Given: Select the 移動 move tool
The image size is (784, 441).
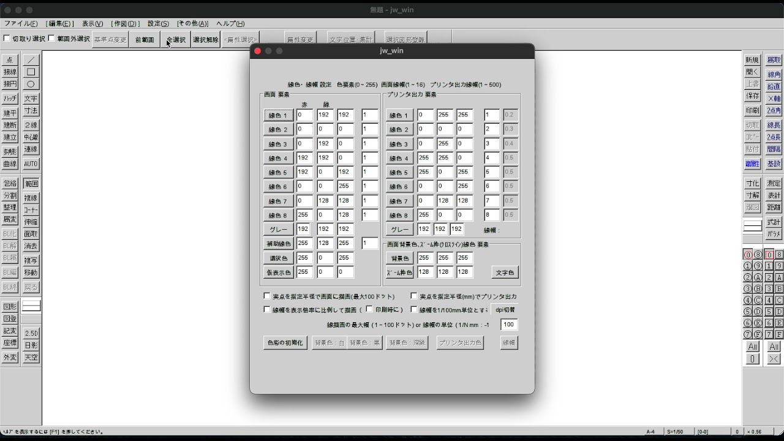Looking at the screenshot, I should pos(31,273).
